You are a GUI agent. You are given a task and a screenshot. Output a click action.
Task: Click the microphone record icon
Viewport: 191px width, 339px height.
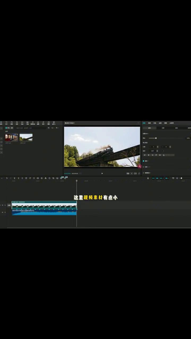click(148, 178)
